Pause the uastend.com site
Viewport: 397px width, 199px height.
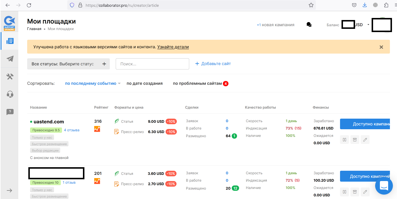[x=344, y=140]
